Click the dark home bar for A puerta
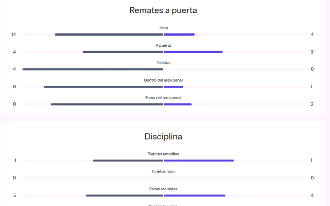The image size is (330, 206). click(x=123, y=52)
